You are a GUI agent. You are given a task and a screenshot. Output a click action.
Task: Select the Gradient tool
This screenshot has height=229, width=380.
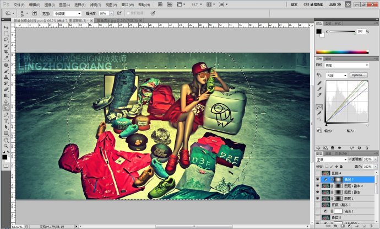click(x=6, y=95)
